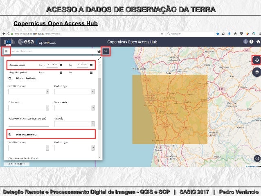Viewport: 261px width, 196px height.
Task: Click the search panel scroll up arrow
Action: (x=99, y=62)
